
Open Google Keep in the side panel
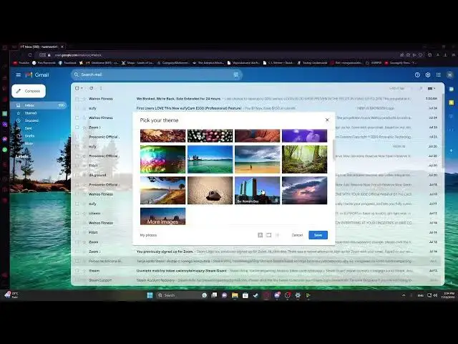(452, 102)
